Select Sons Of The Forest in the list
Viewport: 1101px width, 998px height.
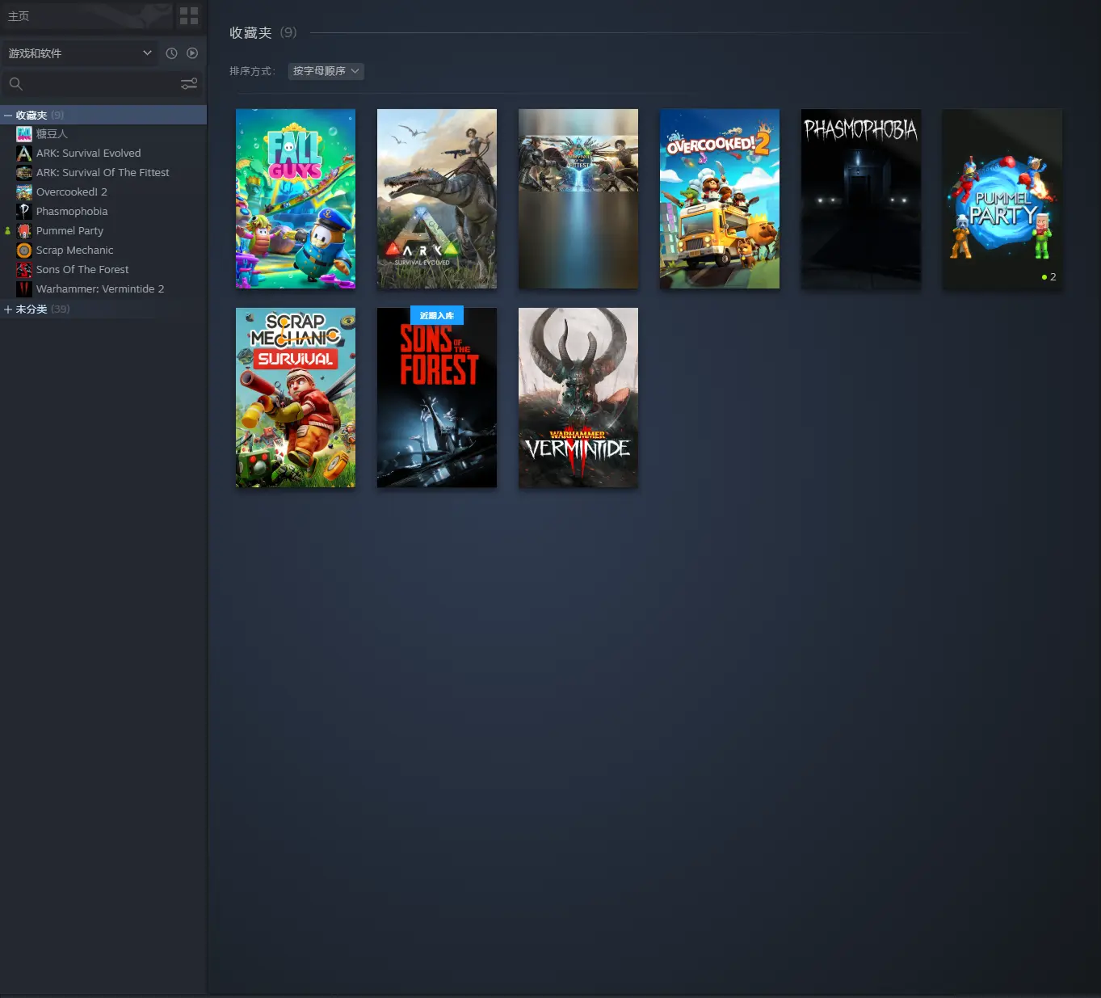[x=103, y=269]
